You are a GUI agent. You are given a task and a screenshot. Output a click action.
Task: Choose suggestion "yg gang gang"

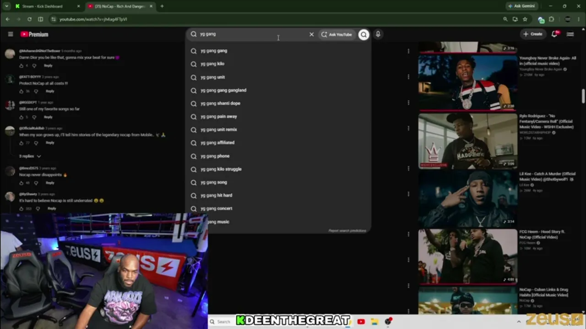[x=278, y=51]
